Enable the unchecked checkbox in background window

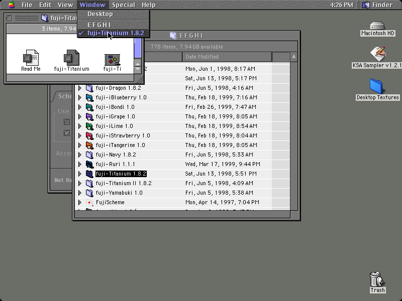pos(67,122)
